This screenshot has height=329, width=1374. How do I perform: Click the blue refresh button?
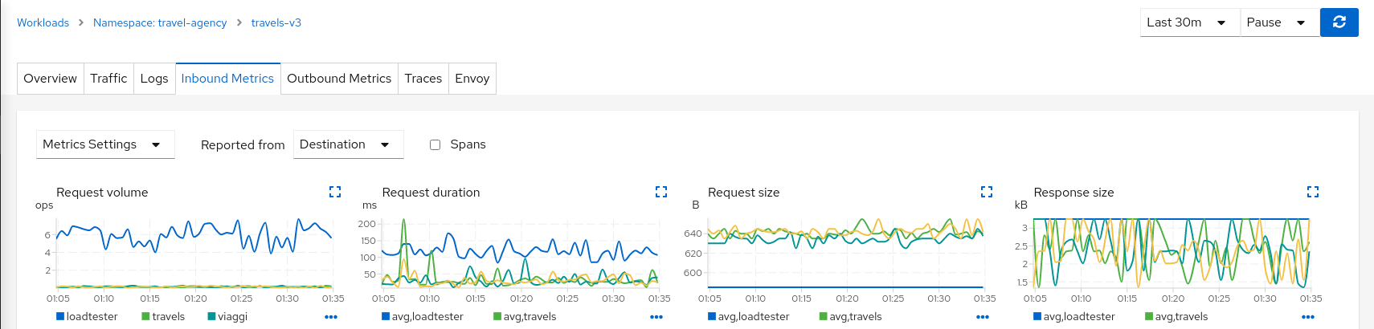coord(1339,22)
